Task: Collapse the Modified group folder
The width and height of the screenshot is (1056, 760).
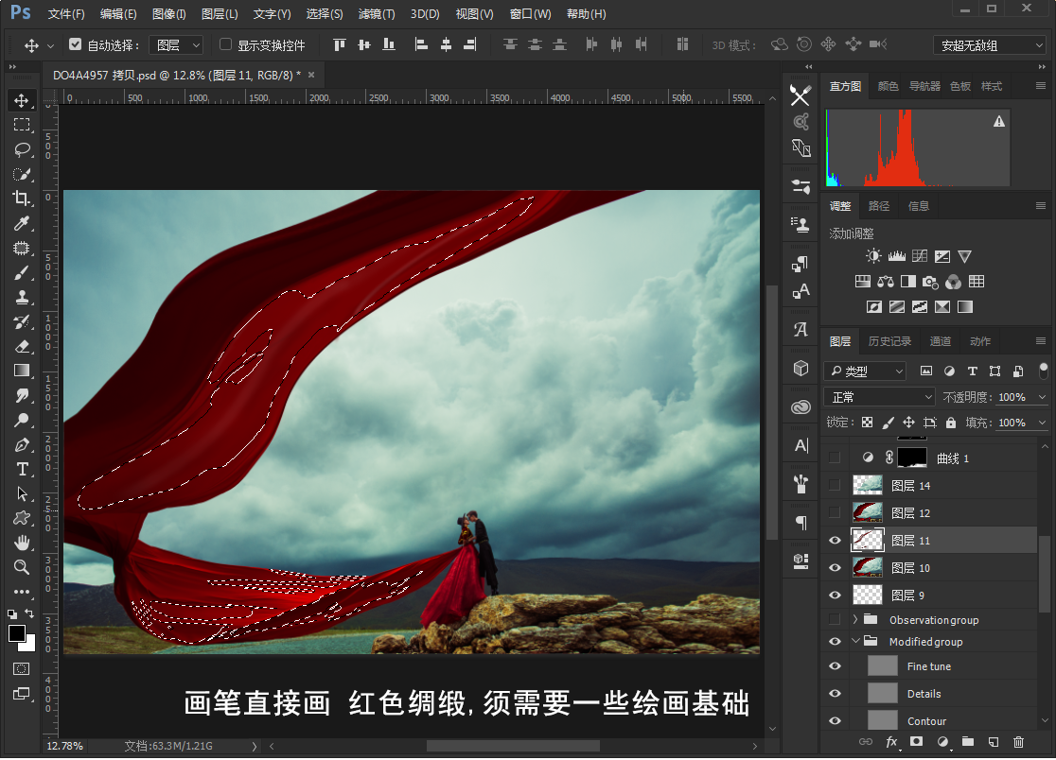Action: click(x=856, y=641)
